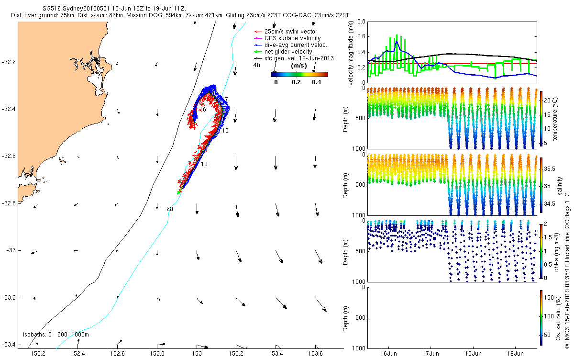
Task: Click the green glider end marker on track
Action: 179,192
